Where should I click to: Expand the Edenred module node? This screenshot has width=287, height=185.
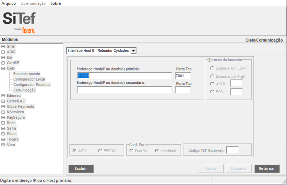tap(3, 96)
